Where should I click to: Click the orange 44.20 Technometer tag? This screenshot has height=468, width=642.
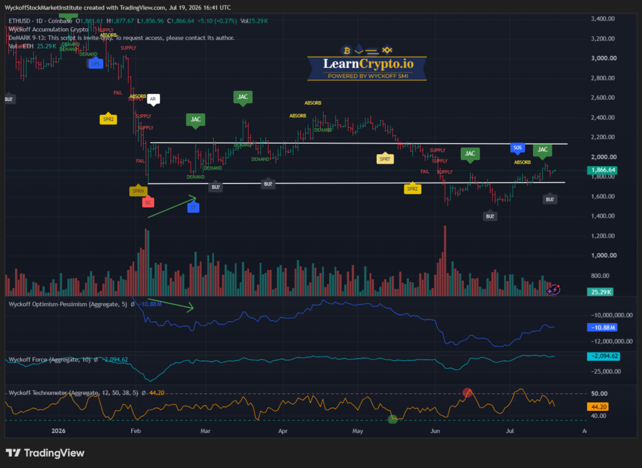click(597, 407)
